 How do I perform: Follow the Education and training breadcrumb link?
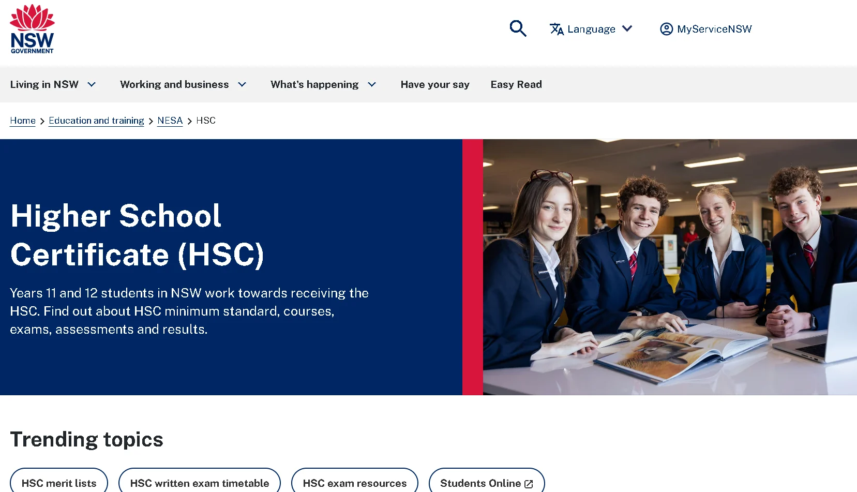pyautogui.click(x=96, y=121)
